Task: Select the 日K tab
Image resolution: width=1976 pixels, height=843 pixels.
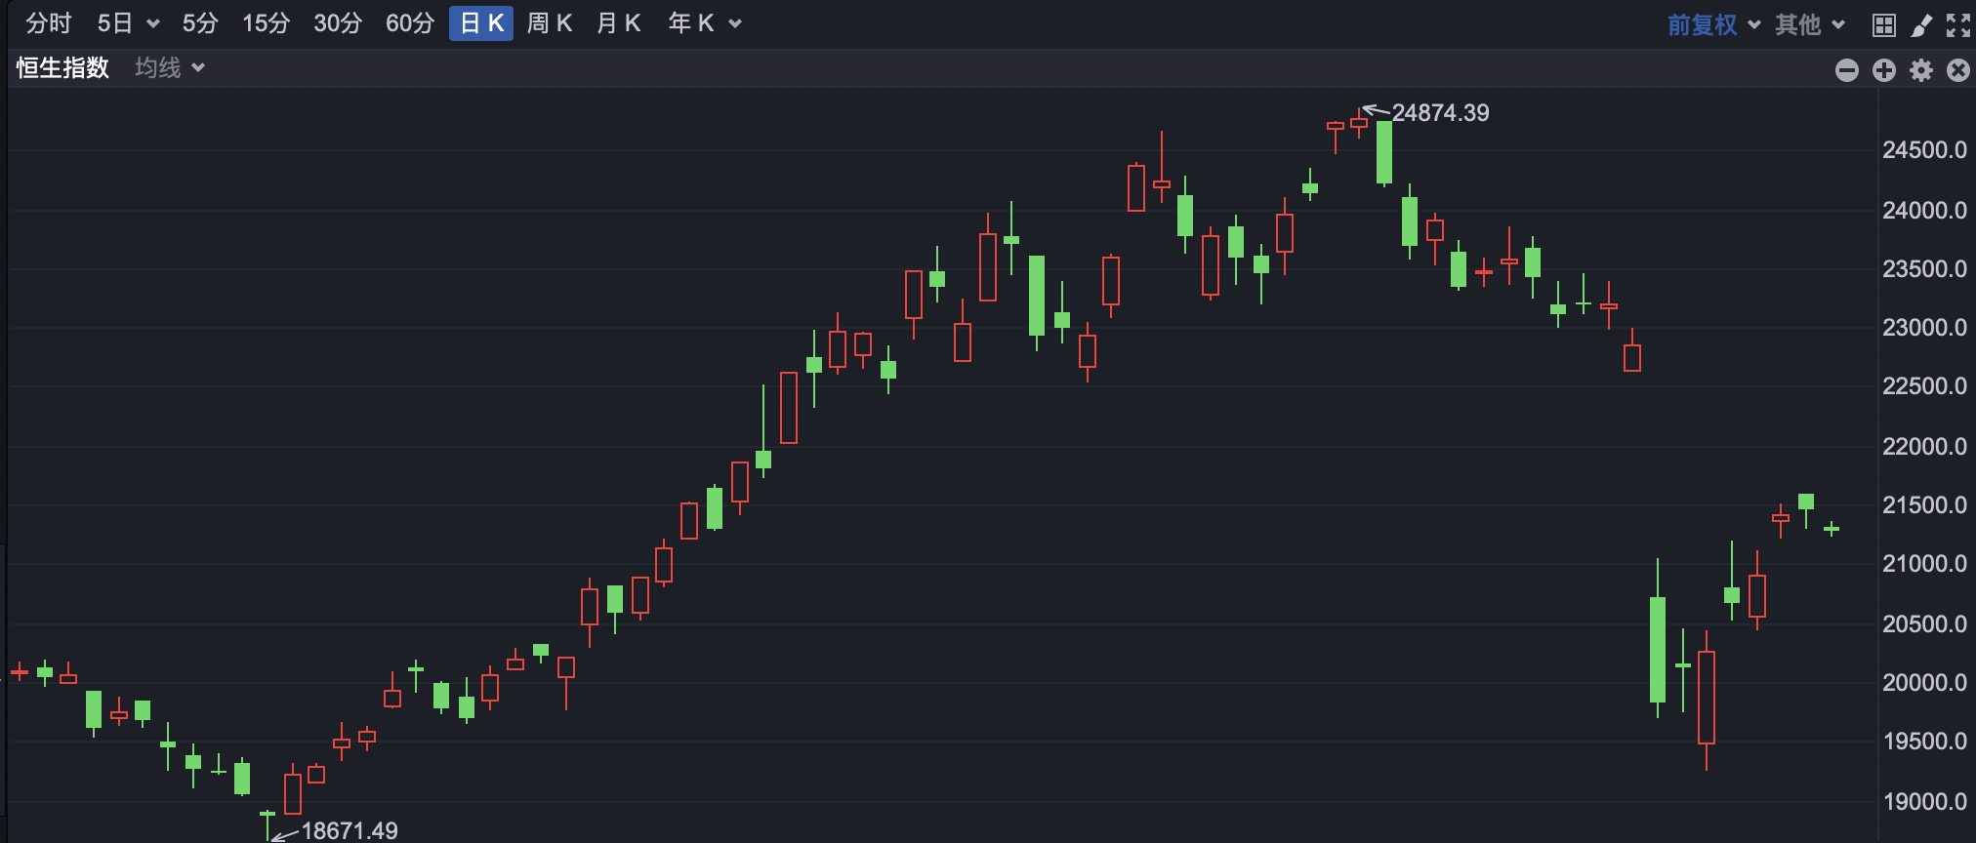Action: point(481,23)
